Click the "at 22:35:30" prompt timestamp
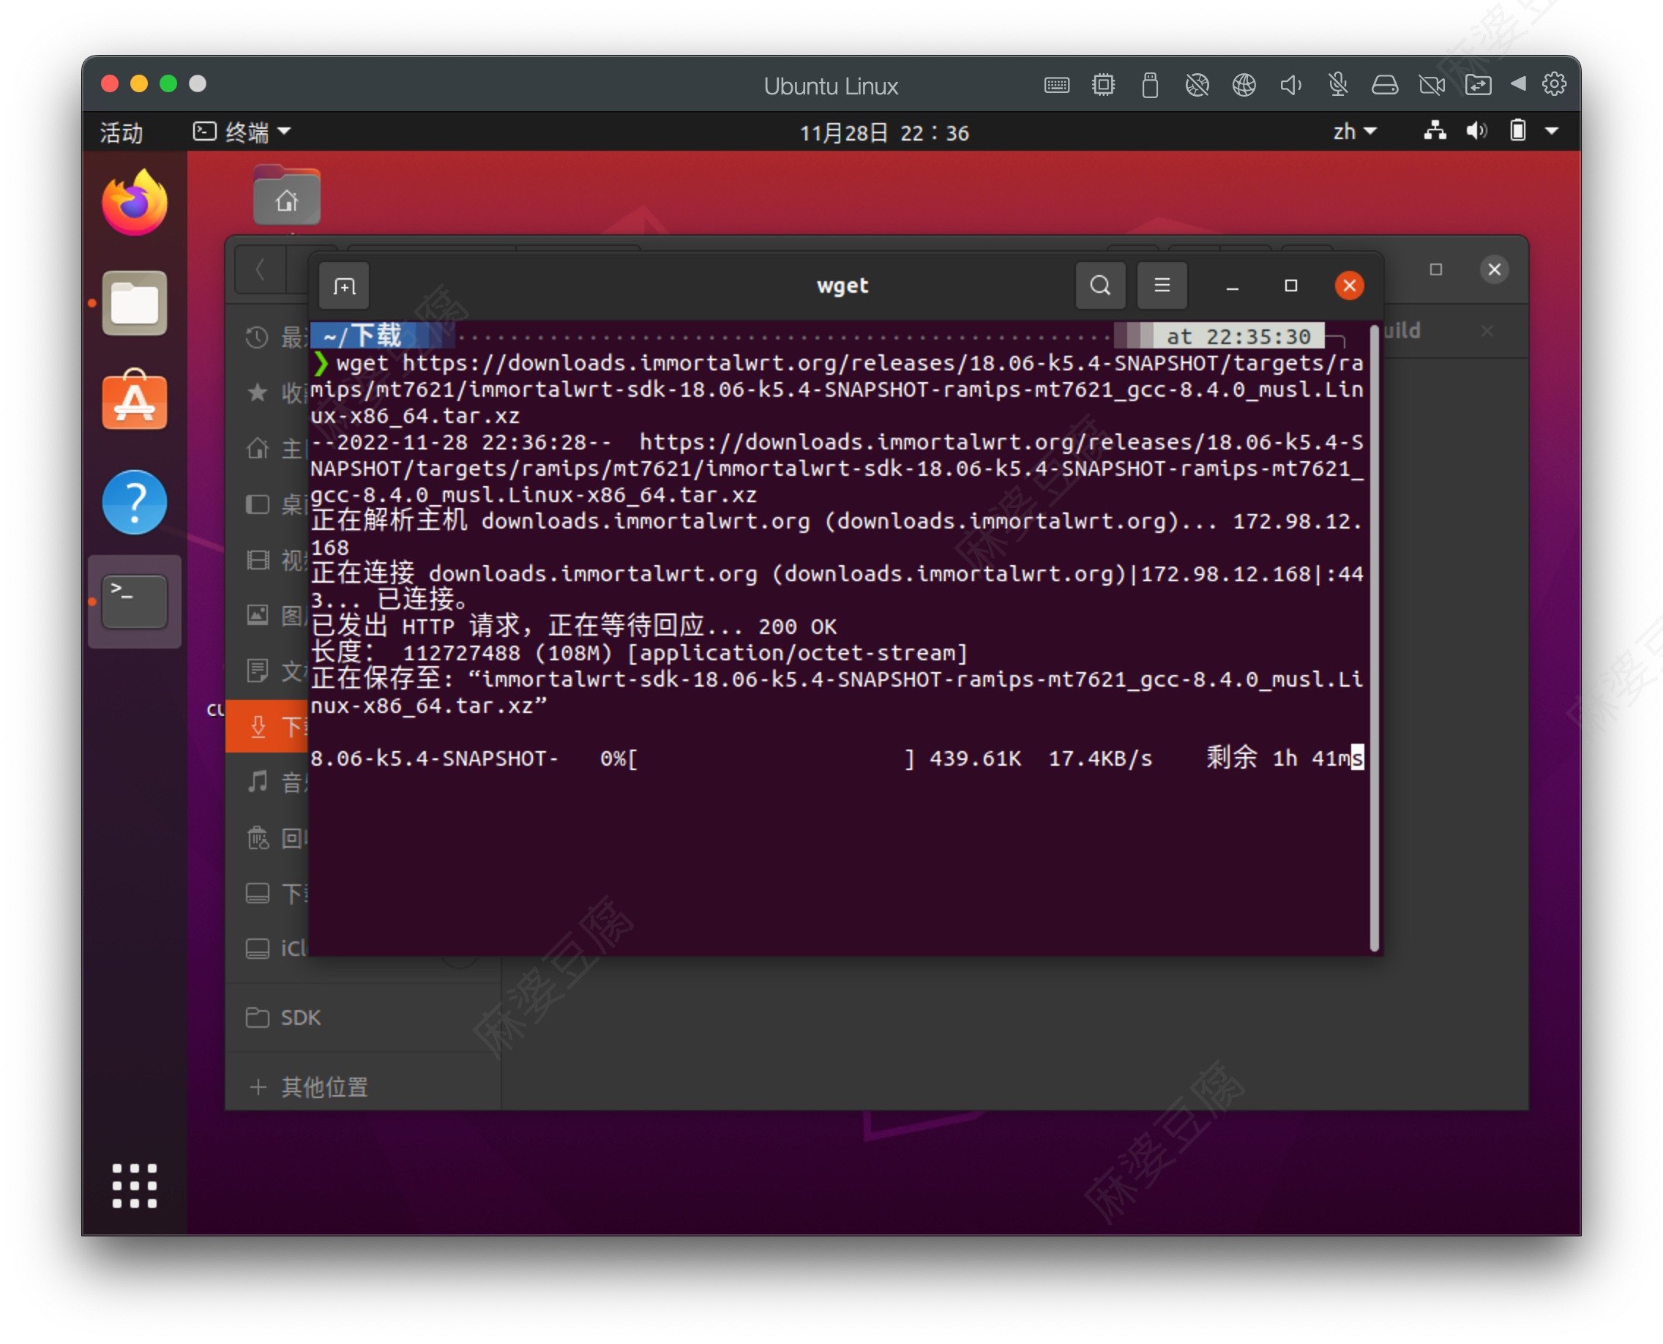The image size is (1663, 1344). pos(1237,337)
